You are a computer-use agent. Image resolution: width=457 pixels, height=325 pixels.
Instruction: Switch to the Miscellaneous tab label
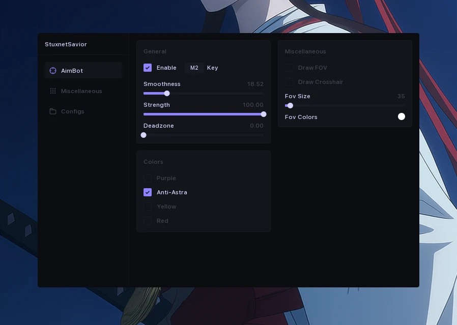click(x=81, y=91)
